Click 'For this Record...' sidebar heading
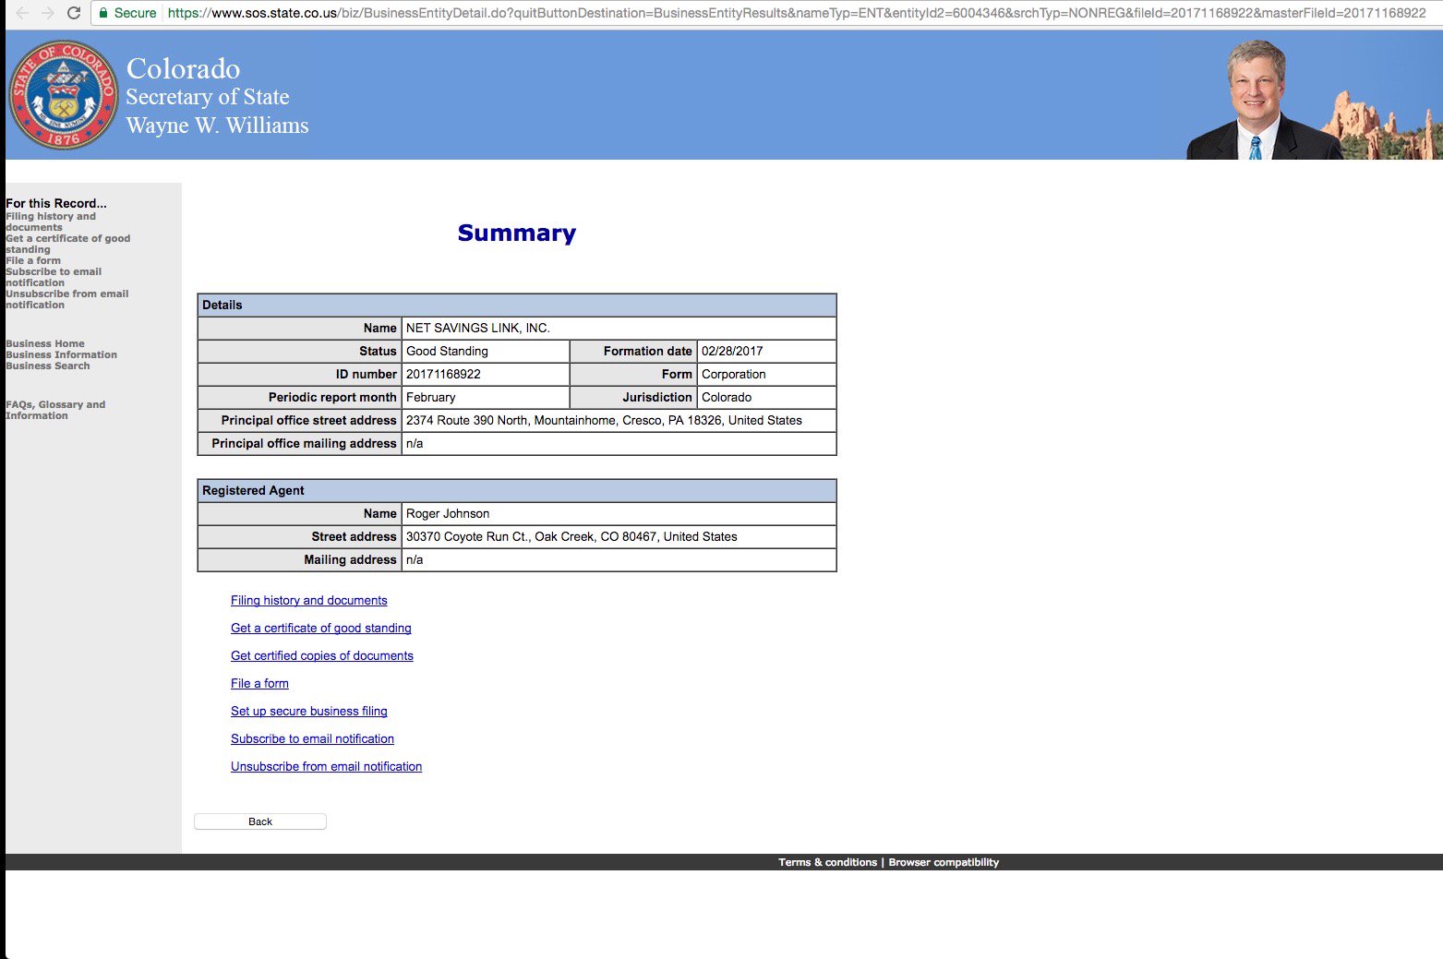Screen dimensions: 1443x959 point(56,203)
